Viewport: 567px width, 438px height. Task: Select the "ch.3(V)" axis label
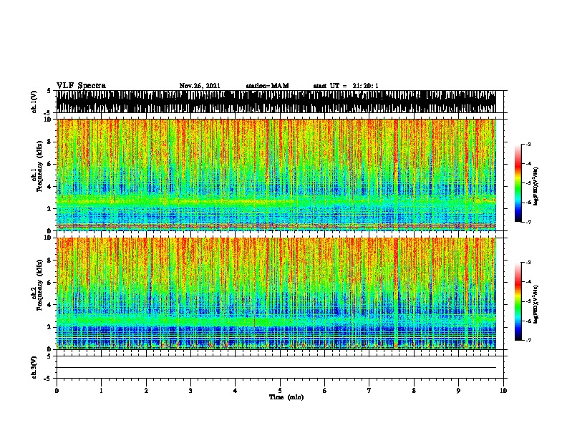coord(34,367)
